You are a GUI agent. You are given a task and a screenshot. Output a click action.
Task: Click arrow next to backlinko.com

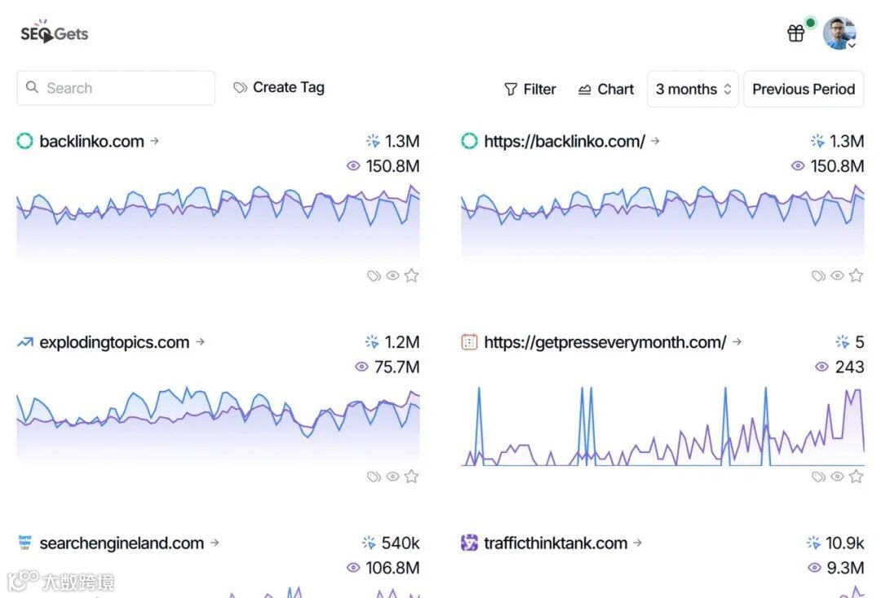pos(154,141)
